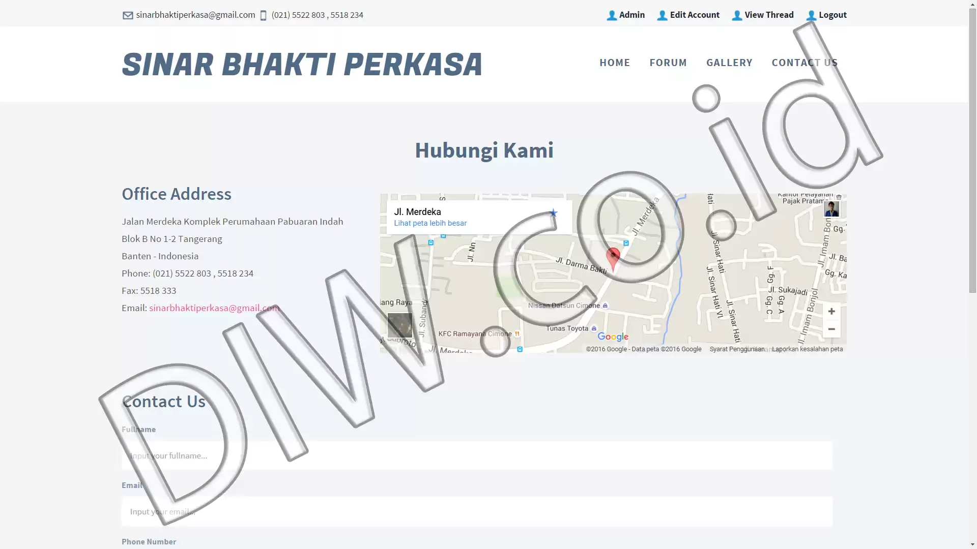Open the FORUM menu item
The width and height of the screenshot is (977, 549).
click(x=668, y=63)
